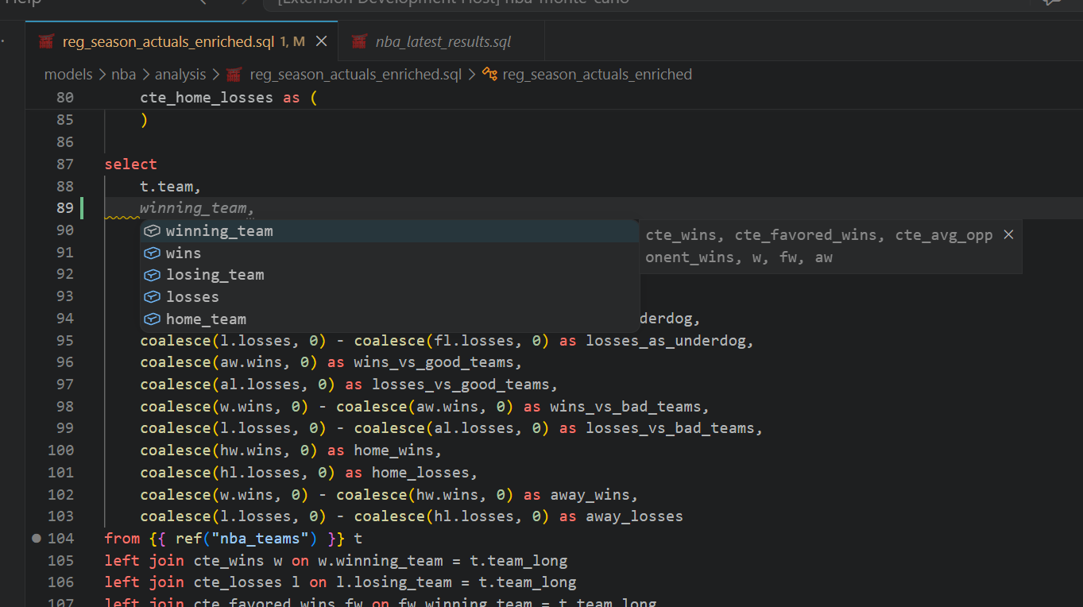Click losses_vs_bad_teams alias
Image resolution: width=1083 pixels, height=607 pixels.
click(x=670, y=428)
